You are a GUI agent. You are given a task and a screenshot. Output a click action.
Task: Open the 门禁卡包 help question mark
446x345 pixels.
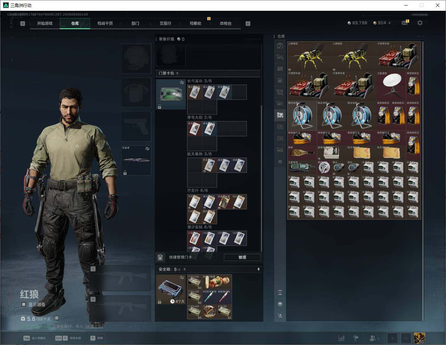point(177,73)
